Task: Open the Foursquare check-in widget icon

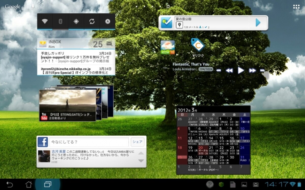Action: click(x=167, y=23)
